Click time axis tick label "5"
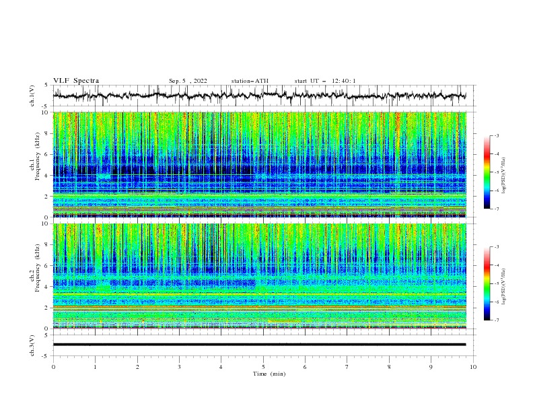This screenshot has height=412, width=533. pyautogui.click(x=263, y=367)
